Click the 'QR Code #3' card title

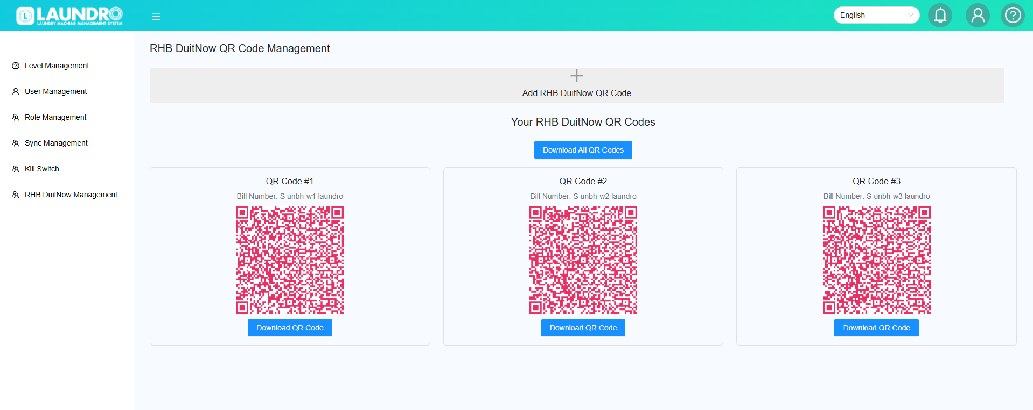pyautogui.click(x=877, y=181)
